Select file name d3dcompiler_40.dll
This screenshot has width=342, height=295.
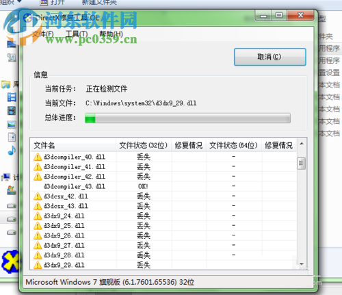[75, 157]
